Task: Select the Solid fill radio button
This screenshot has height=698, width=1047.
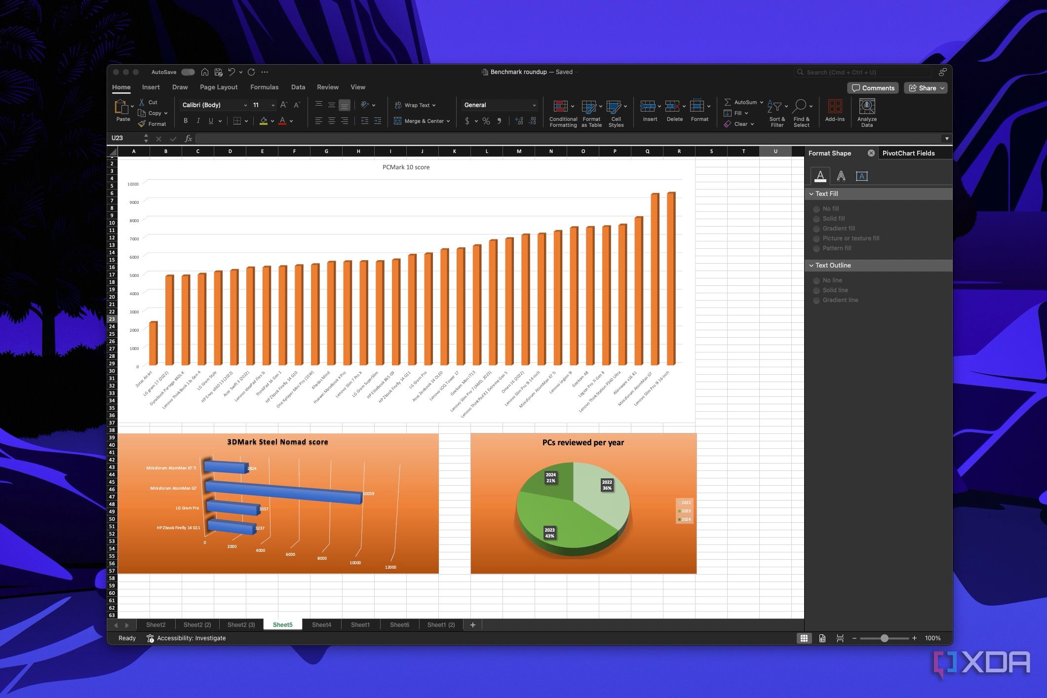Action: pos(816,219)
